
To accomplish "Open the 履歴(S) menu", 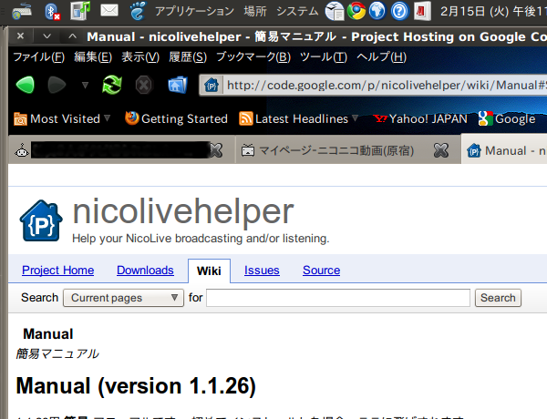I will pyautogui.click(x=188, y=56).
